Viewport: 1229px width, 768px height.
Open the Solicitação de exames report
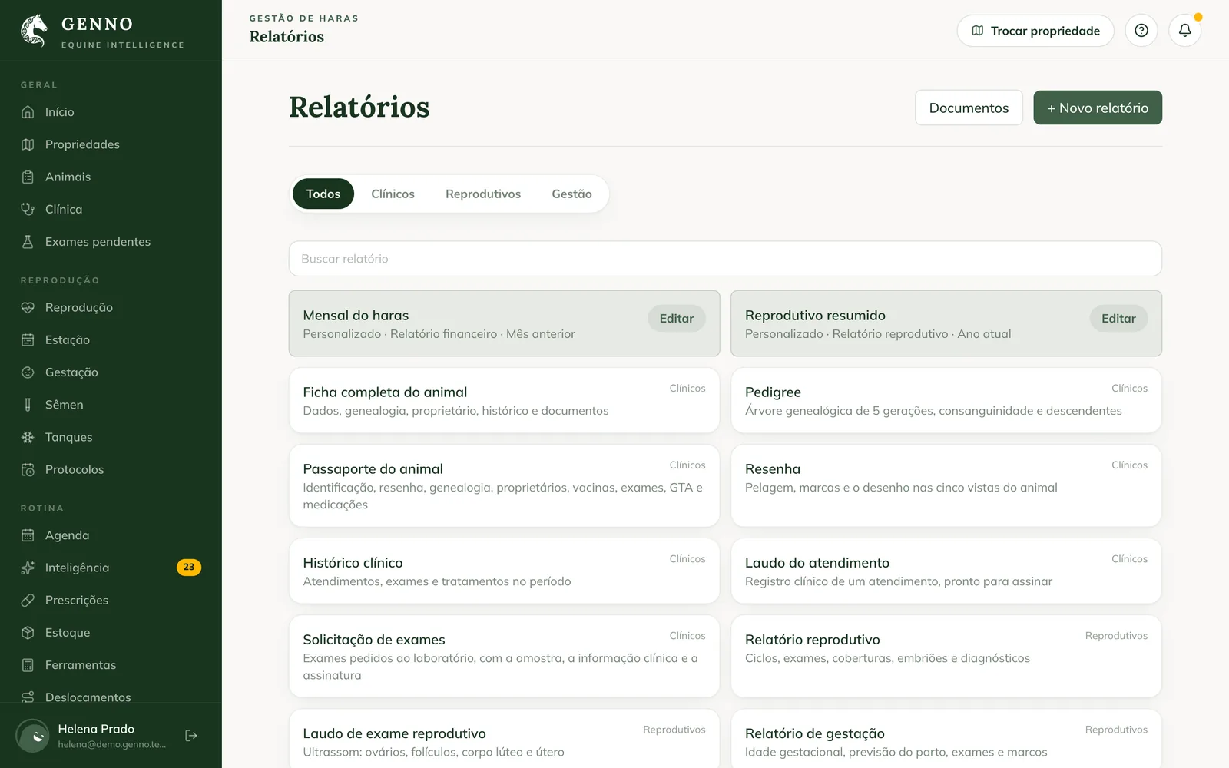(x=504, y=656)
